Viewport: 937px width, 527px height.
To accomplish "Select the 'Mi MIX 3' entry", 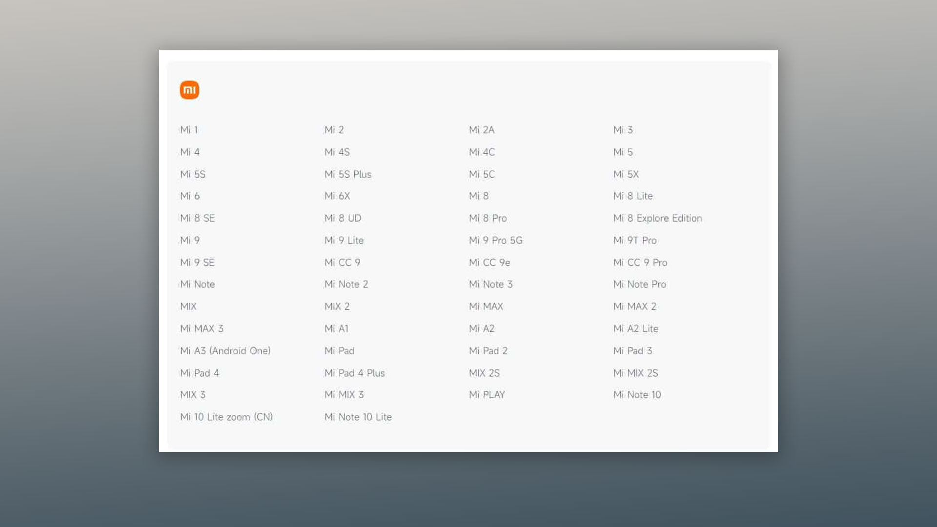I will pyautogui.click(x=345, y=395).
